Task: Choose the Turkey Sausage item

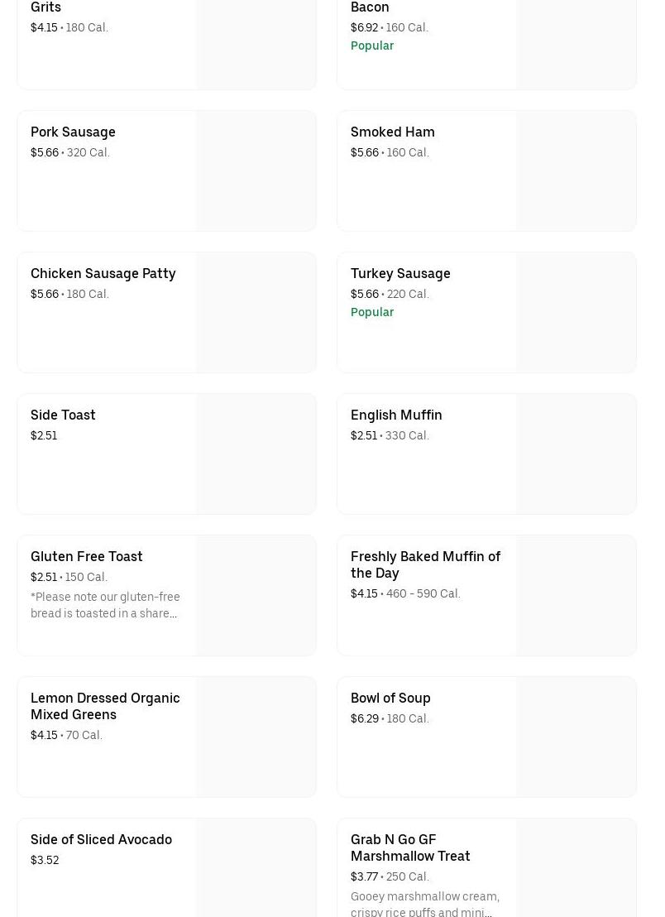Action: (400, 273)
